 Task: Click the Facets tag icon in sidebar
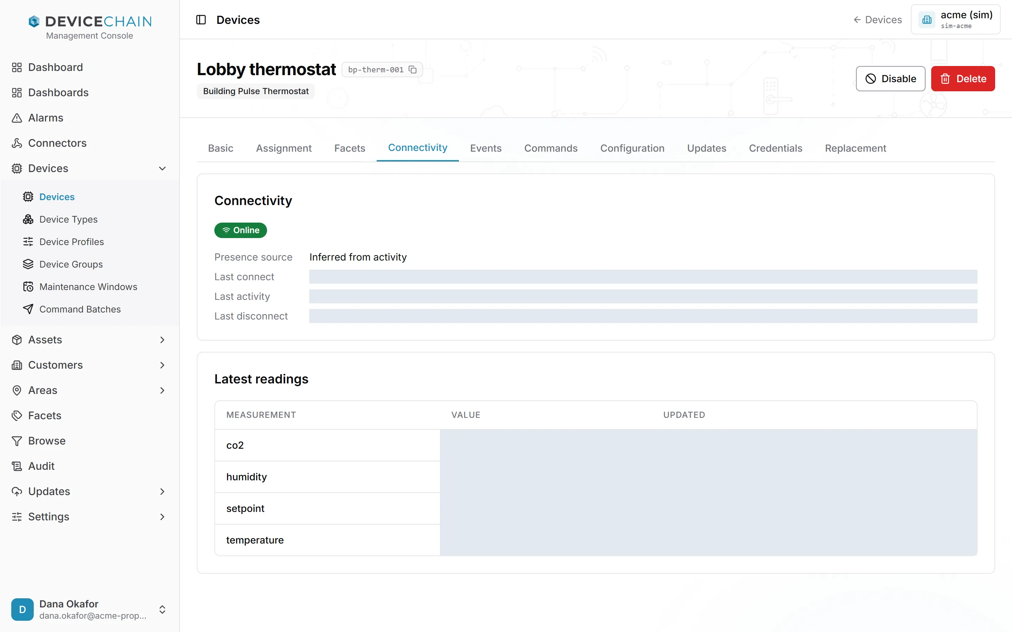pos(17,415)
